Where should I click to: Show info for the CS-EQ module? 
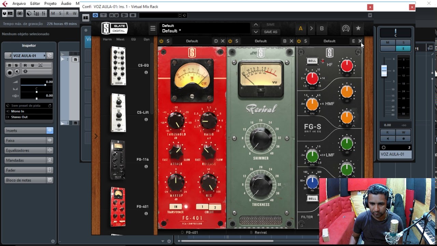point(146,72)
